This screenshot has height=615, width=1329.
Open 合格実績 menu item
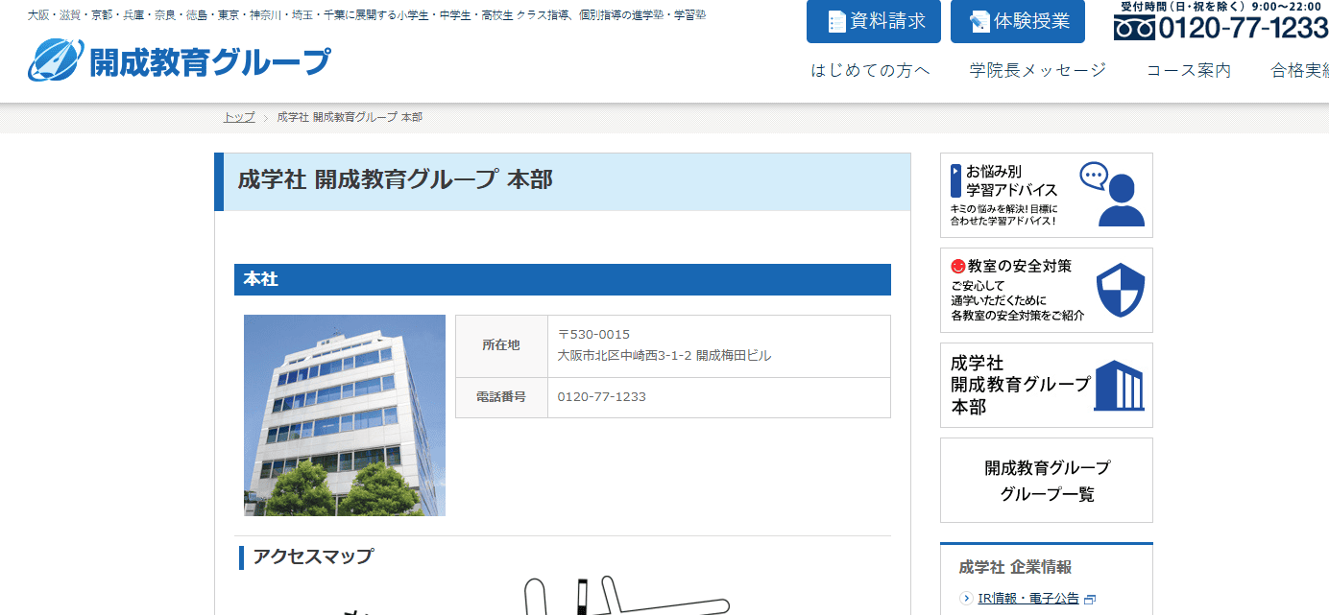[1300, 70]
